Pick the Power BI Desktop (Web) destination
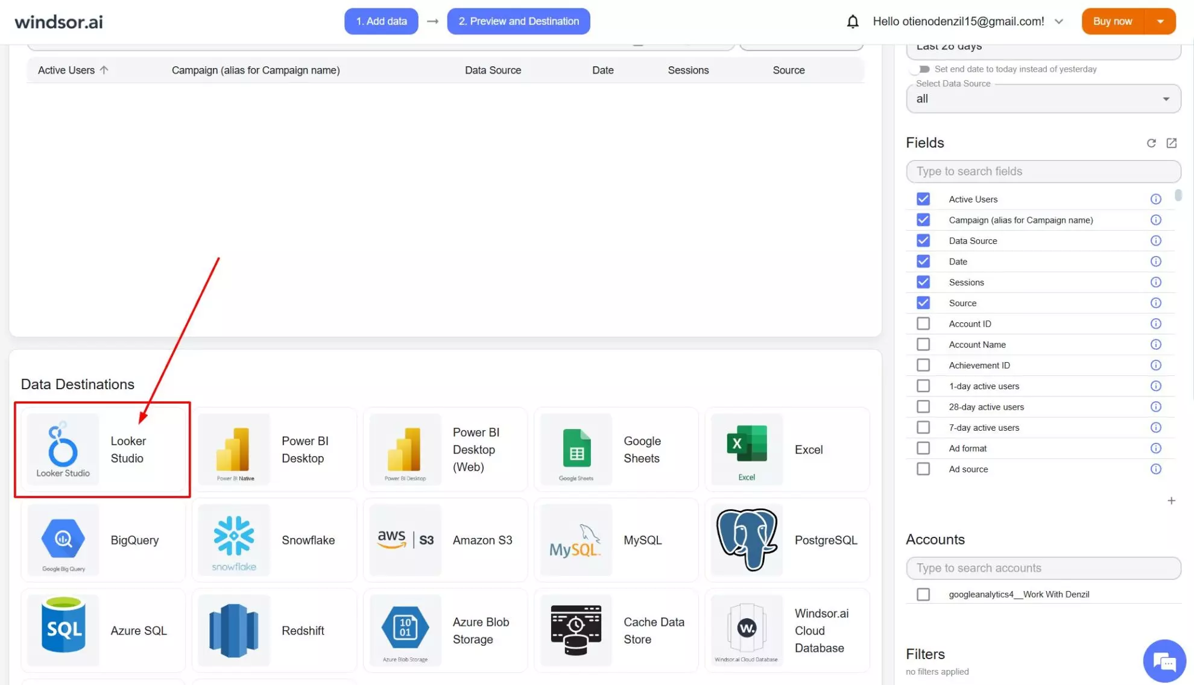Viewport: 1194px width, 685px height. 446,449
